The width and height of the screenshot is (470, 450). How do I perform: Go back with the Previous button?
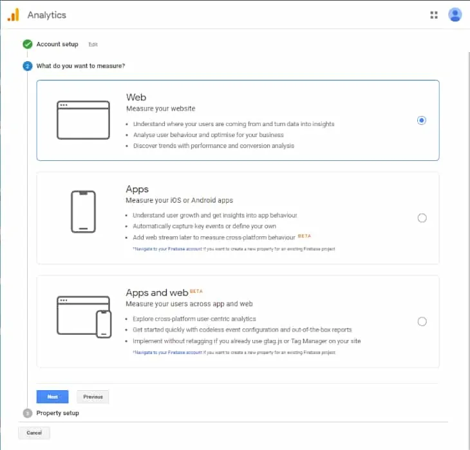pyautogui.click(x=93, y=397)
